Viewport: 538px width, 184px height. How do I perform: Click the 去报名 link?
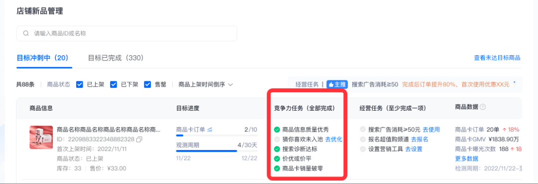pyautogui.click(x=419, y=140)
